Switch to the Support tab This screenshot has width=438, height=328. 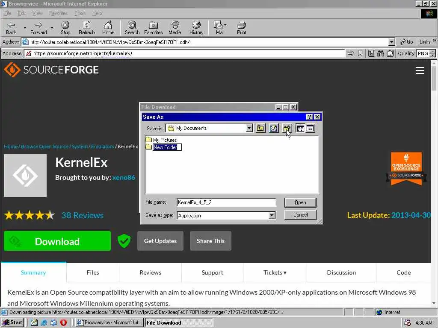[212, 272]
